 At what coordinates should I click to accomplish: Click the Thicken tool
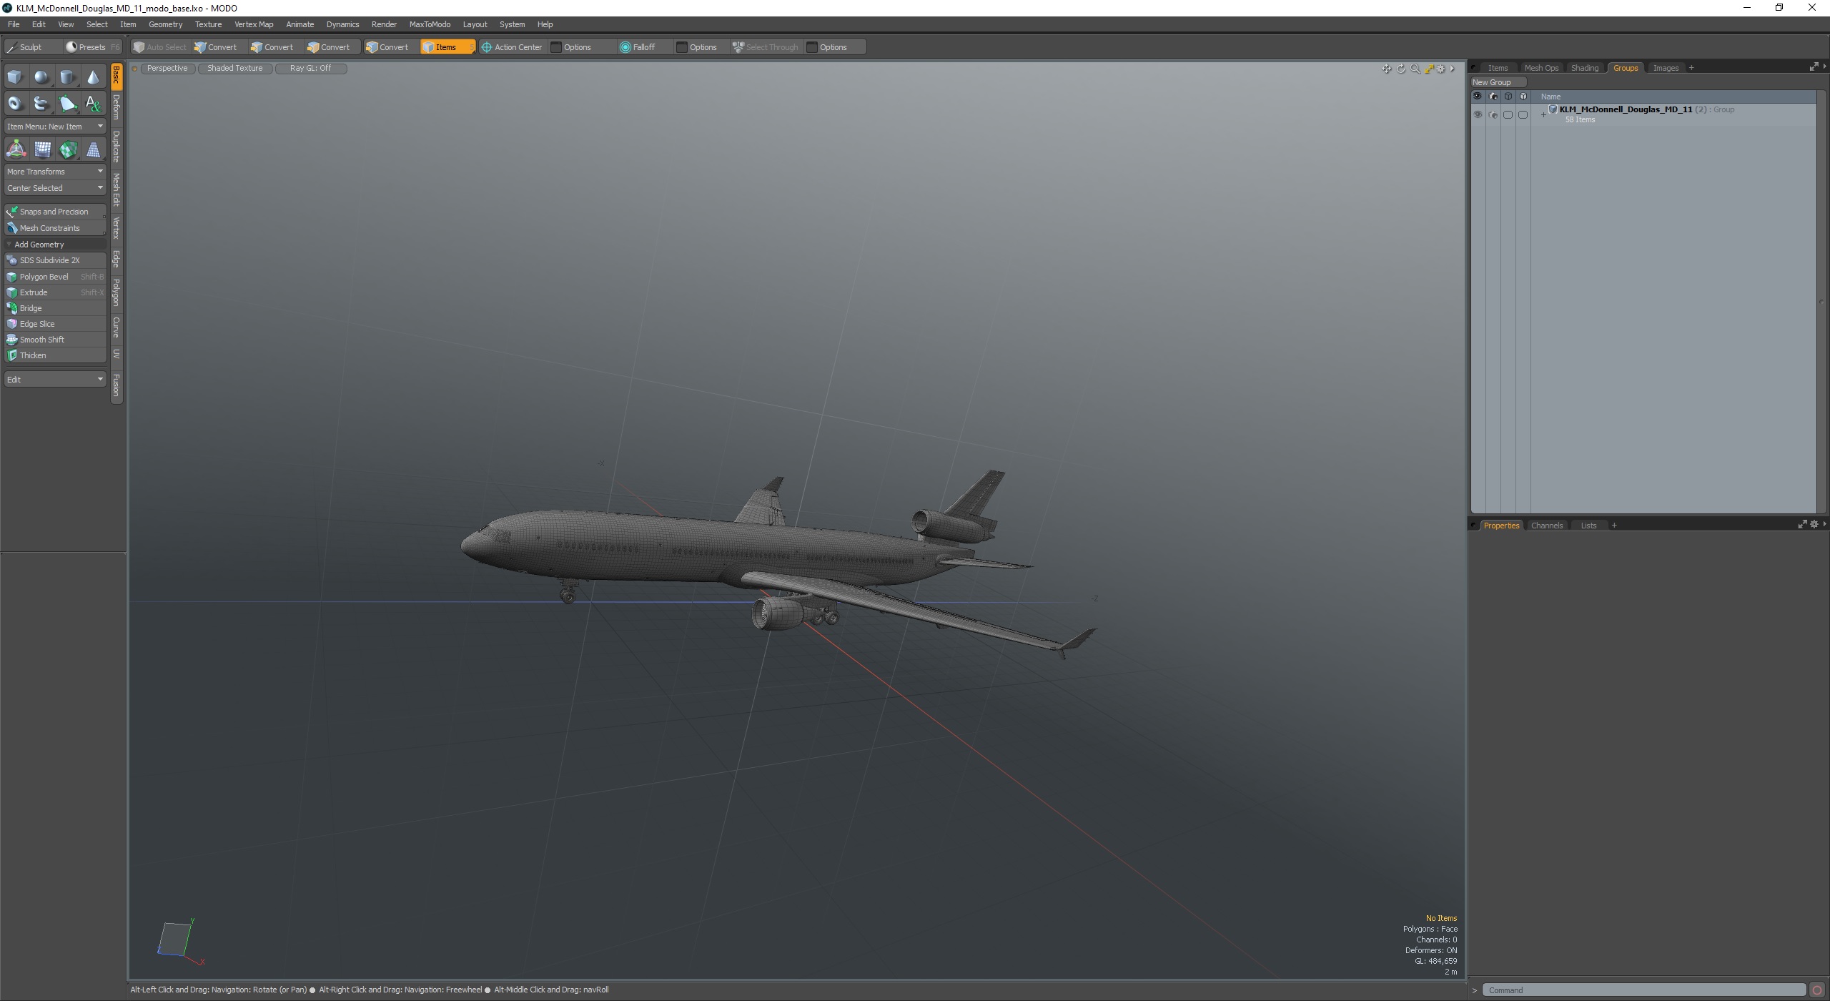[55, 355]
